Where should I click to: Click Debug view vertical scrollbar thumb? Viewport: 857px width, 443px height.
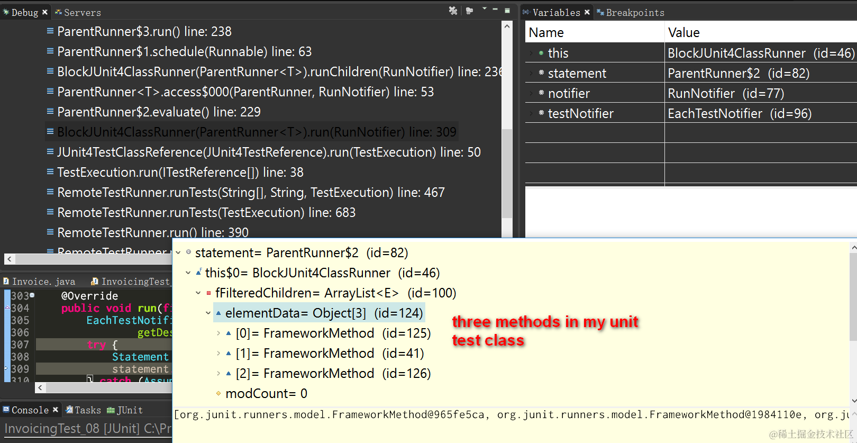coord(507,173)
